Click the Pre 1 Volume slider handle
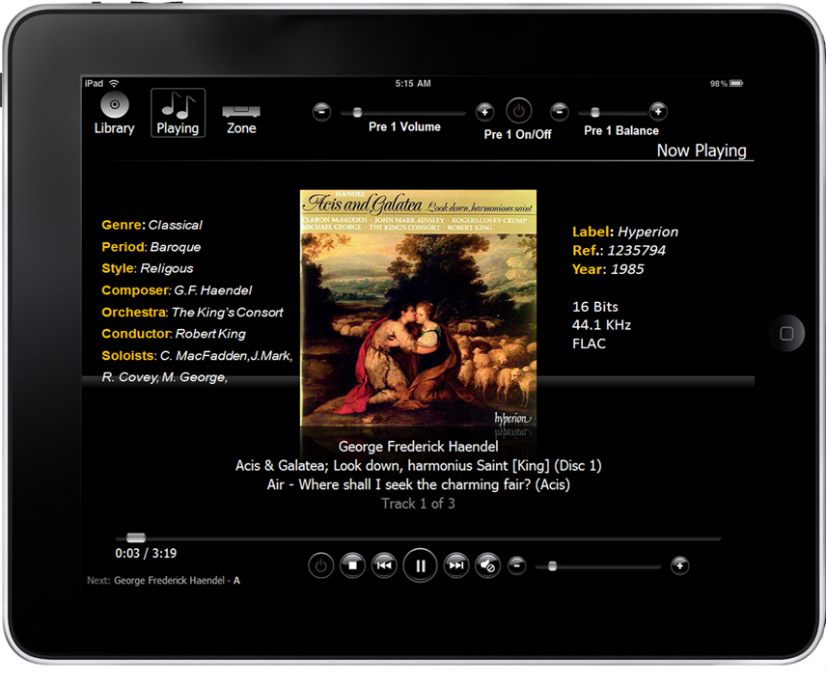Screen dimensions: 826x686 coord(357,113)
